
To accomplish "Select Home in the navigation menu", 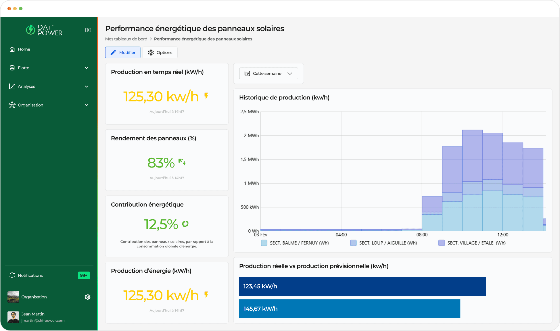I will 24,49.
